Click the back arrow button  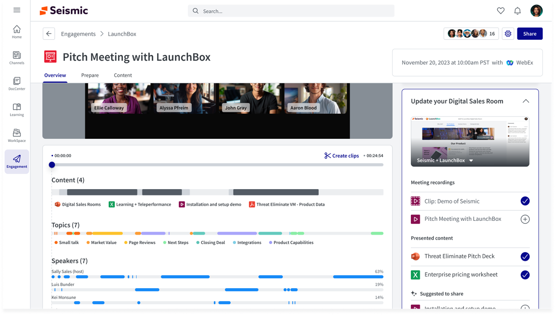pyautogui.click(x=49, y=34)
